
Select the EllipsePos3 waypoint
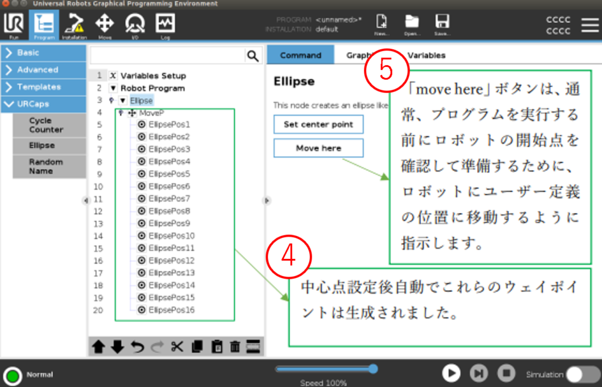tap(169, 149)
